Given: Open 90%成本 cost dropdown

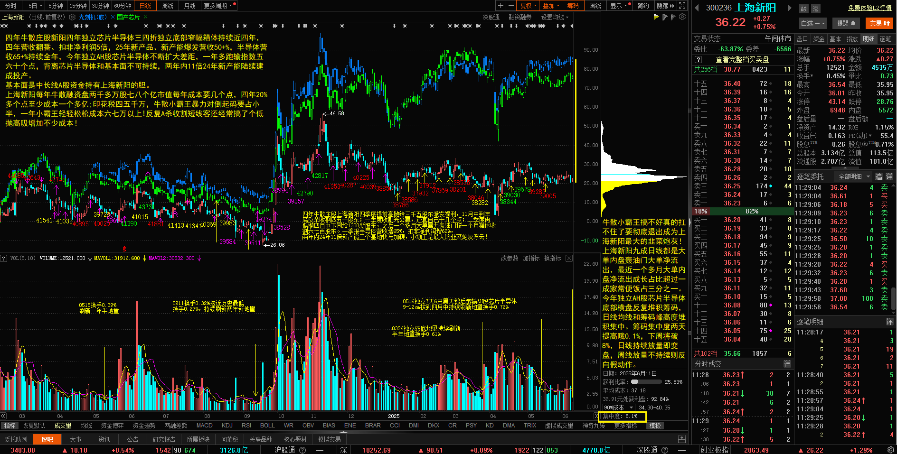Looking at the screenshot, I should click(x=619, y=408).
